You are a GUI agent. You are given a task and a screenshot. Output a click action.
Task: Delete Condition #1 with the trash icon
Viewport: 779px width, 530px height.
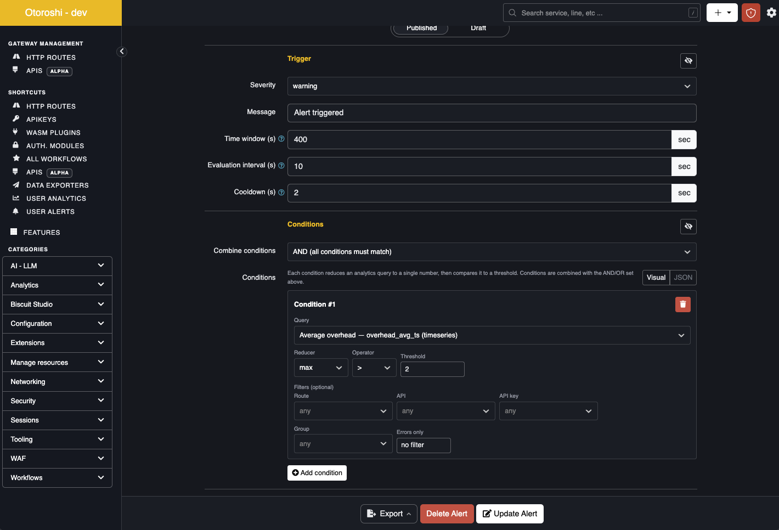pyautogui.click(x=683, y=305)
